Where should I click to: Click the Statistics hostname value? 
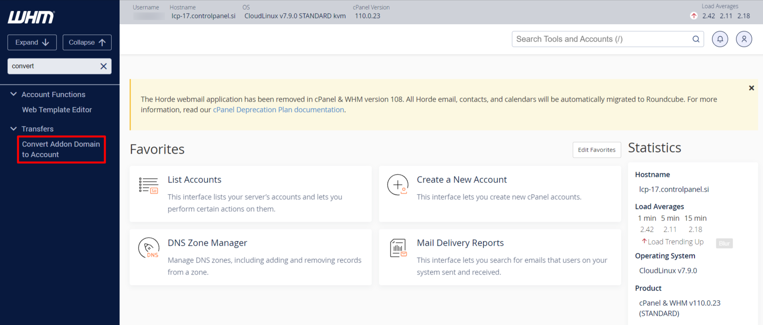pyautogui.click(x=674, y=189)
